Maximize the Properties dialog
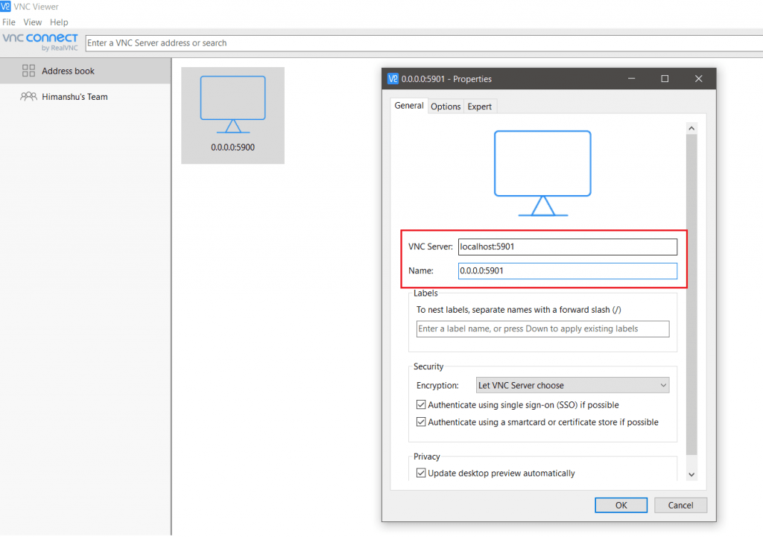 (665, 79)
